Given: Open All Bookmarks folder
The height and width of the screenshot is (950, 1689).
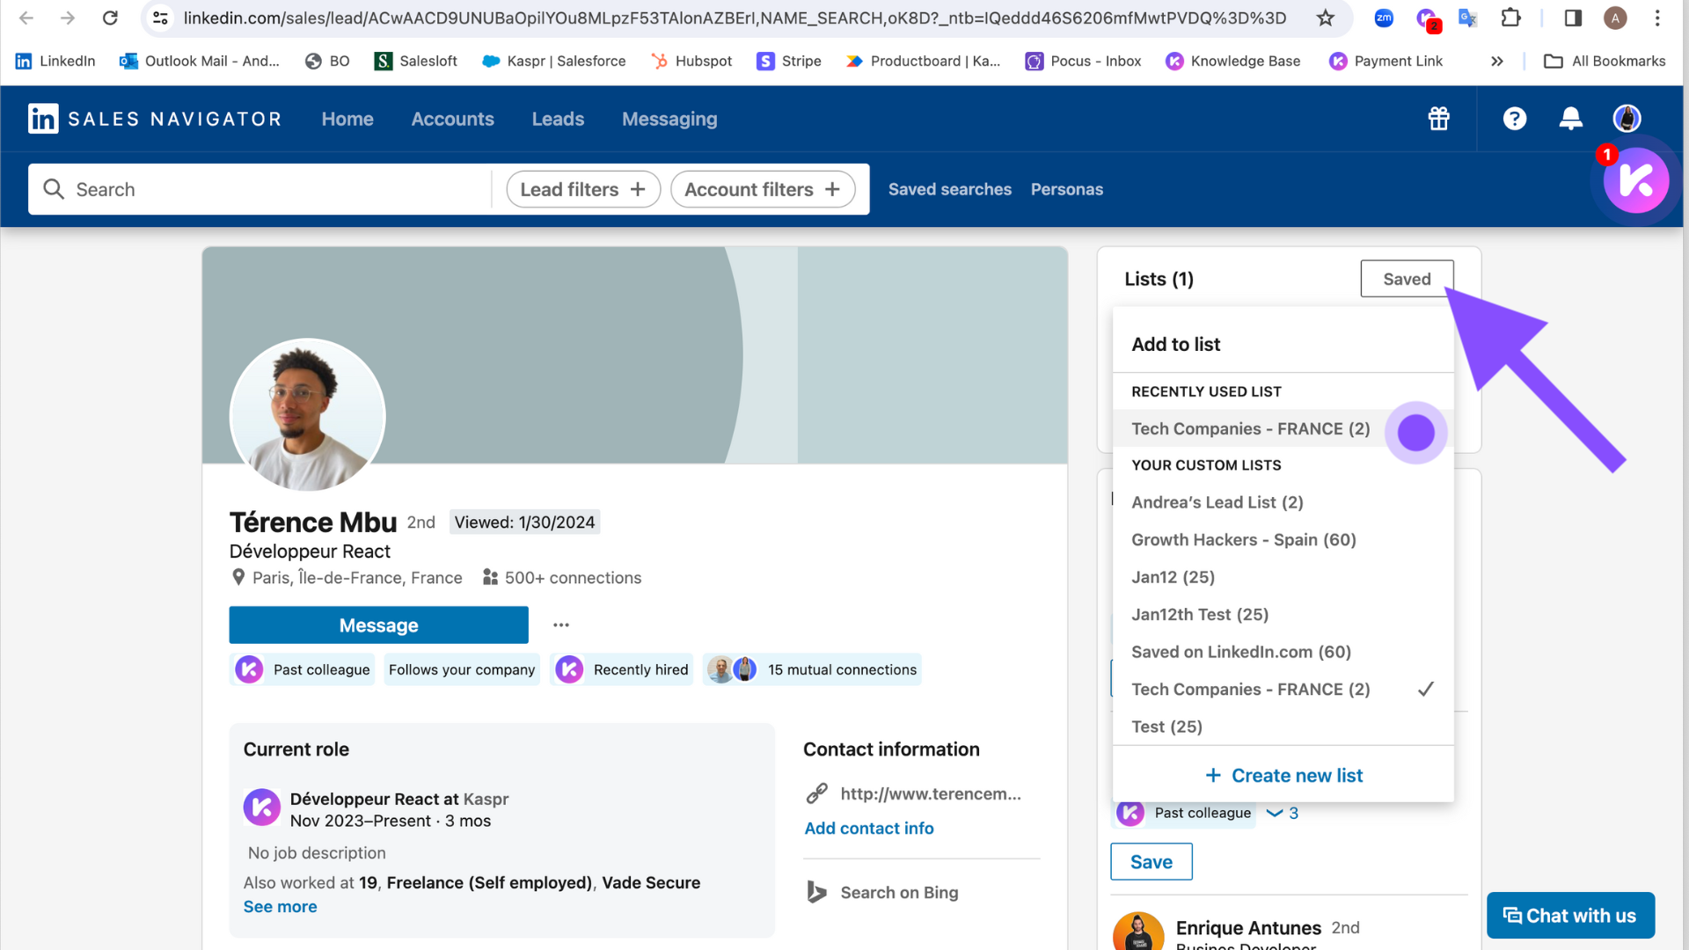Looking at the screenshot, I should (1605, 61).
